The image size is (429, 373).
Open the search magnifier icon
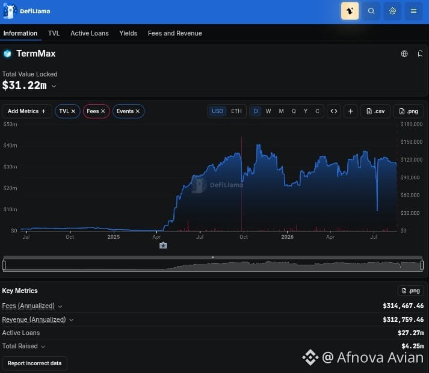[x=371, y=11]
